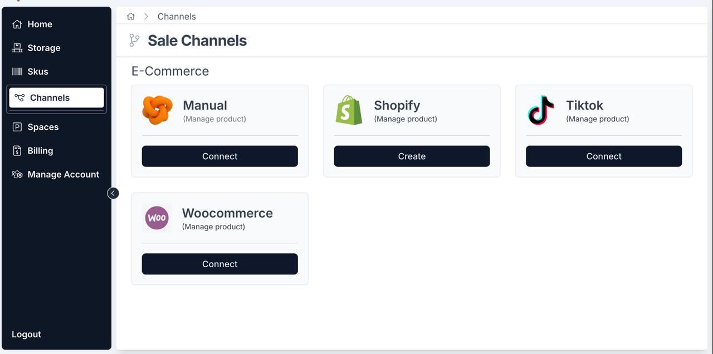Viewport: 713px width, 354px height.
Task: Connect the Woocommerce channel
Action: pyautogui.click(x=220, y=264)
